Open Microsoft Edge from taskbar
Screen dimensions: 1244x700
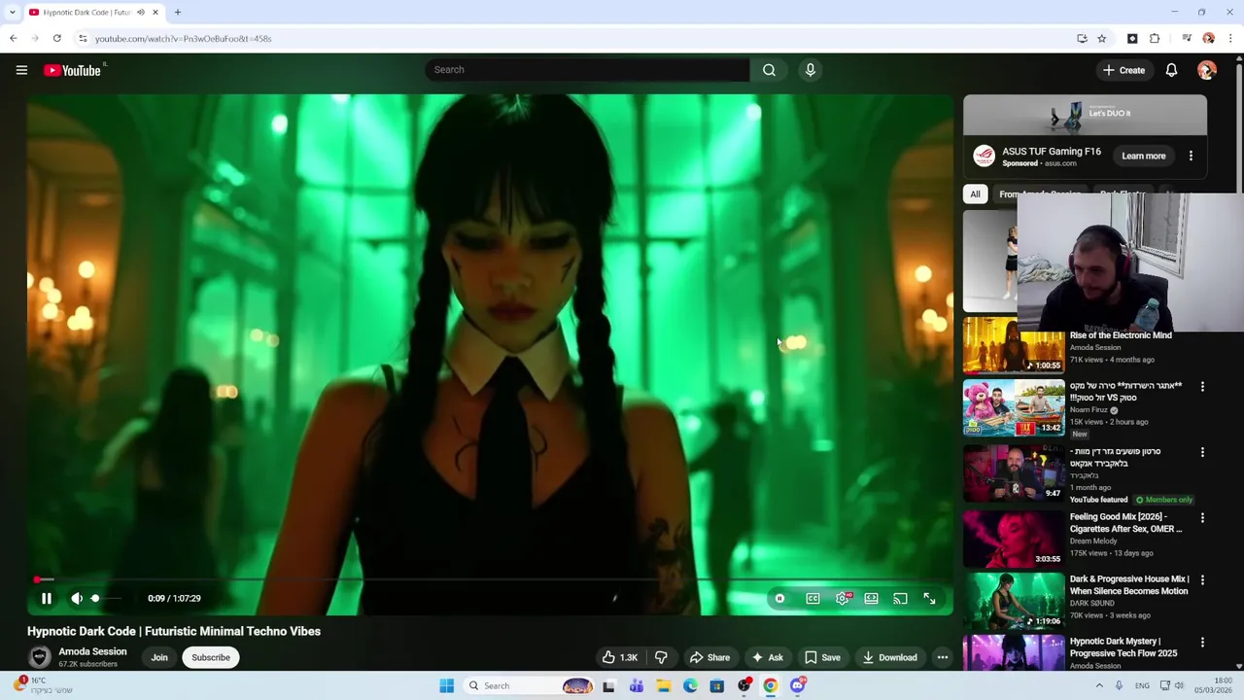pos(690,685)
